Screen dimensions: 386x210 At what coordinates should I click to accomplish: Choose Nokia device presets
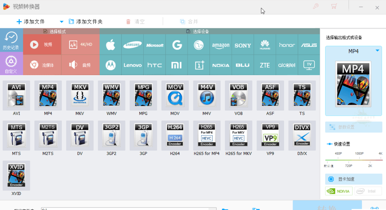click(x=221, y=65)
